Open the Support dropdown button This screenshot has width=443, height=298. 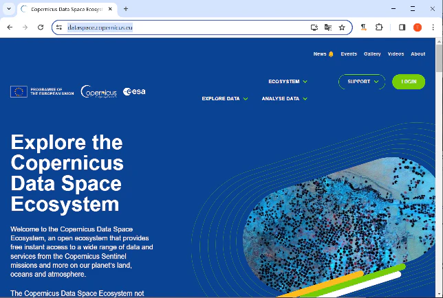pyautogui.click(x=362, y=82)
